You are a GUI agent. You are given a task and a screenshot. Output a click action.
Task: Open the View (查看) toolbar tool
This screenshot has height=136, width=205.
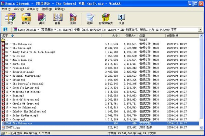(x=57, y=19)
